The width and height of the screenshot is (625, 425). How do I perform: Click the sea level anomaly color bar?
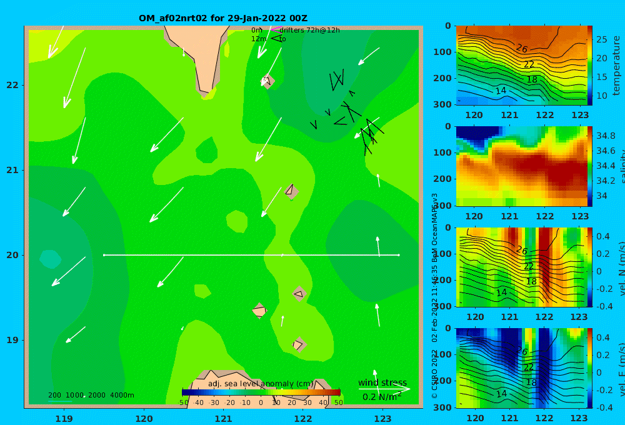click(261, 392)
